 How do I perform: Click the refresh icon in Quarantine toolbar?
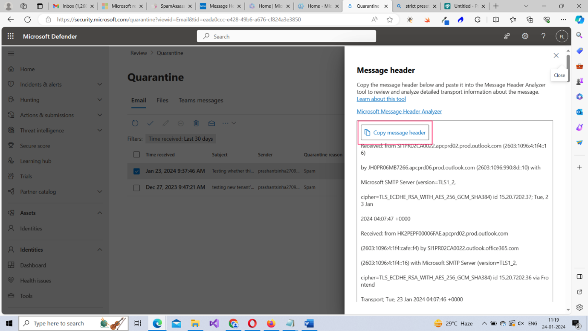pos(135,123)
